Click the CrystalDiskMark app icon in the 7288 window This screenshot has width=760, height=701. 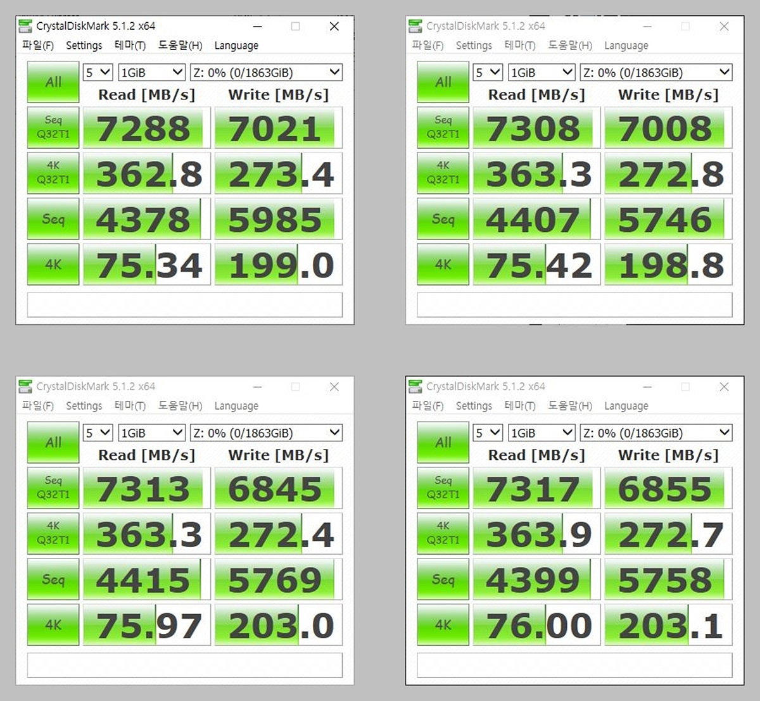25,26
